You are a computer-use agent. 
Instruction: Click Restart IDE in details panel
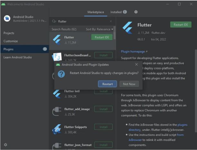(181, 24)
